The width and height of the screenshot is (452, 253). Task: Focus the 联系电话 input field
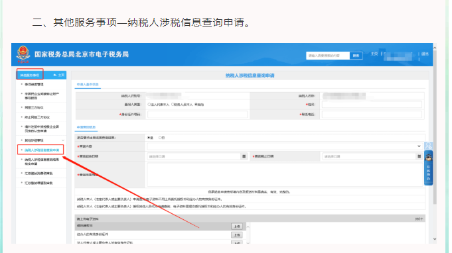[x=372, y=115]
